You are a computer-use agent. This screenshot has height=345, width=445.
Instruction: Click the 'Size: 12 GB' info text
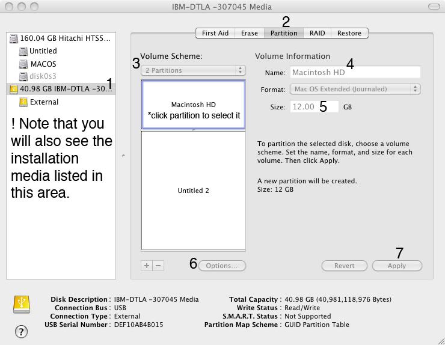pyautogui.click(x=275, y=189)
